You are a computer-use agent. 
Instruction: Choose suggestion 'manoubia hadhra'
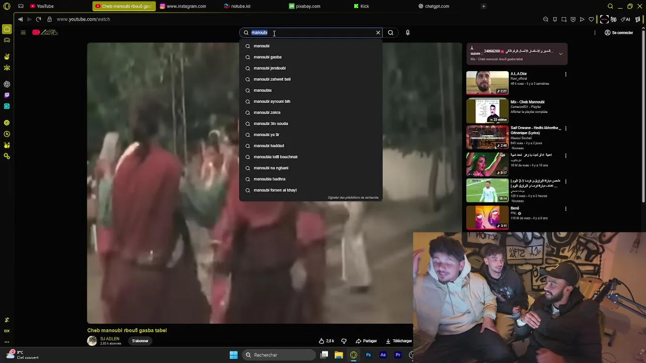click(310, 179)
